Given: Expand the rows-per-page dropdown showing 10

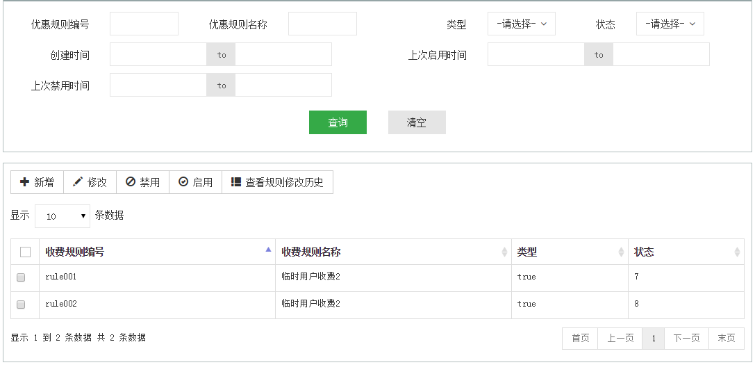Looking at the screenshot, I should 63,216.
